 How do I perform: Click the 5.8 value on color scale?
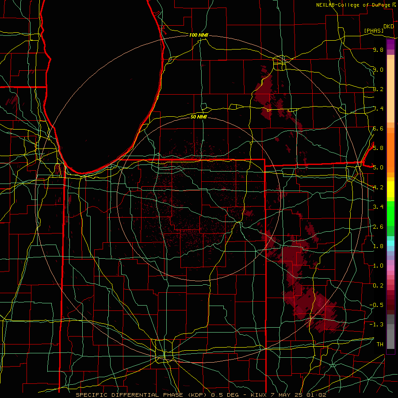(378, 148)
